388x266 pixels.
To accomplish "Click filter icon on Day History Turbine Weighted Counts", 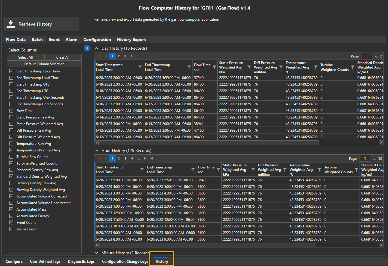I will [x=352, y=67].
